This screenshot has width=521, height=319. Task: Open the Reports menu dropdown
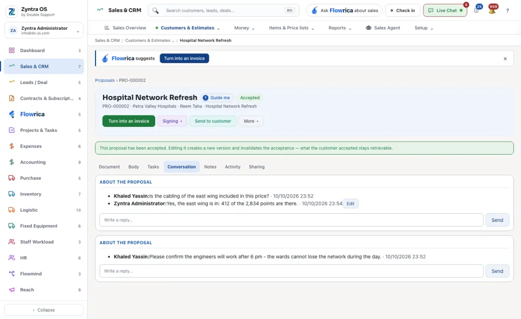pyautogui.click(x=340, y=28)
